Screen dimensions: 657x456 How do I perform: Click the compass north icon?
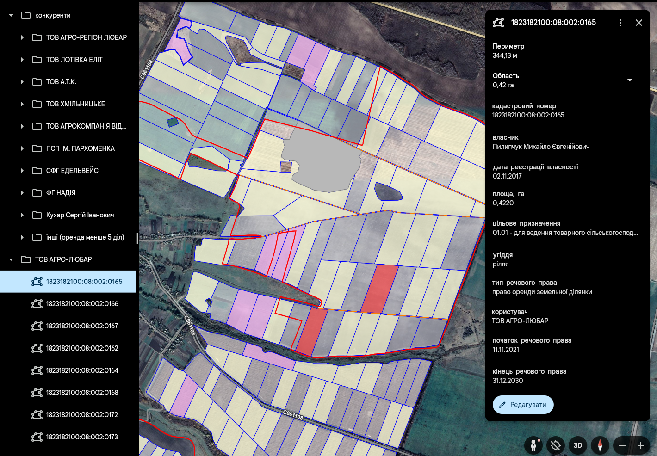click(600, 445)
